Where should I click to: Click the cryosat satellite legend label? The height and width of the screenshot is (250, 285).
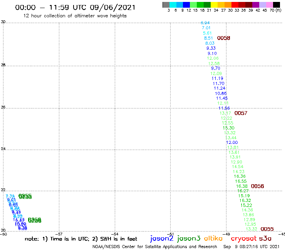tap(244, 239)
